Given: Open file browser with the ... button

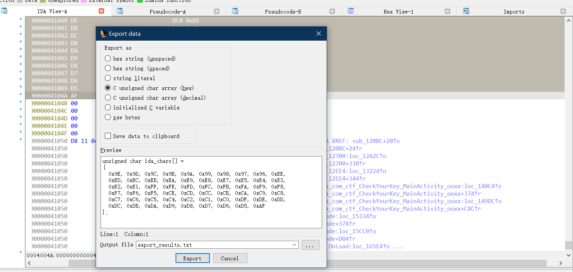Looking at the screenshot, I should [310, 245].
